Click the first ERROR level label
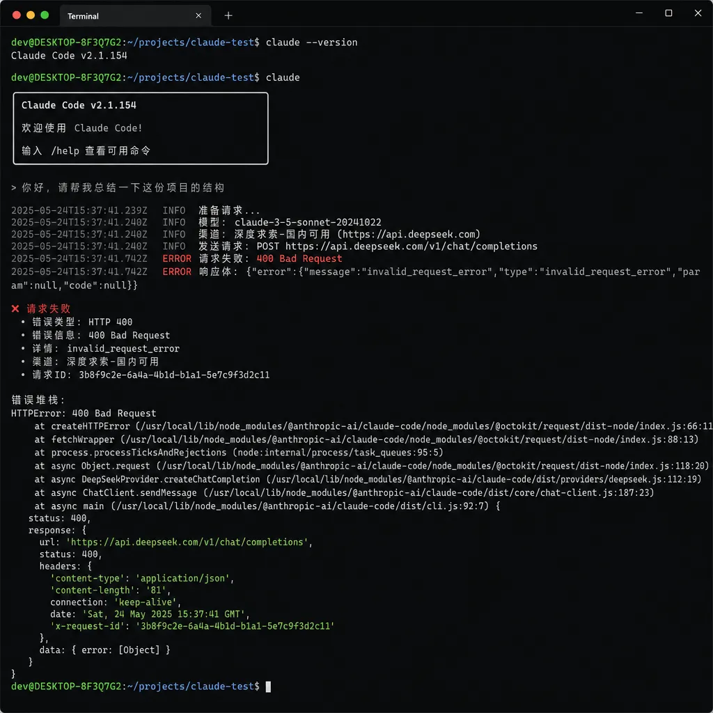This screenshot has height=713, width=713. point(177,259)
